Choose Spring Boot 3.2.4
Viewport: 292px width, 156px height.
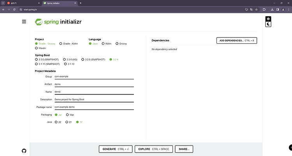click(114, 60)
